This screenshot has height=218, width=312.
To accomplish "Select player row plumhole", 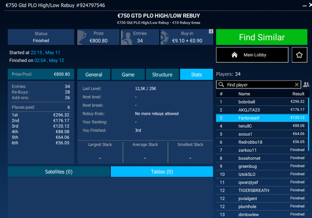I will tap(262, 206).
